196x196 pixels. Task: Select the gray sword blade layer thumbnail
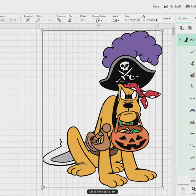pyautogui.click(x=192, y=52)
